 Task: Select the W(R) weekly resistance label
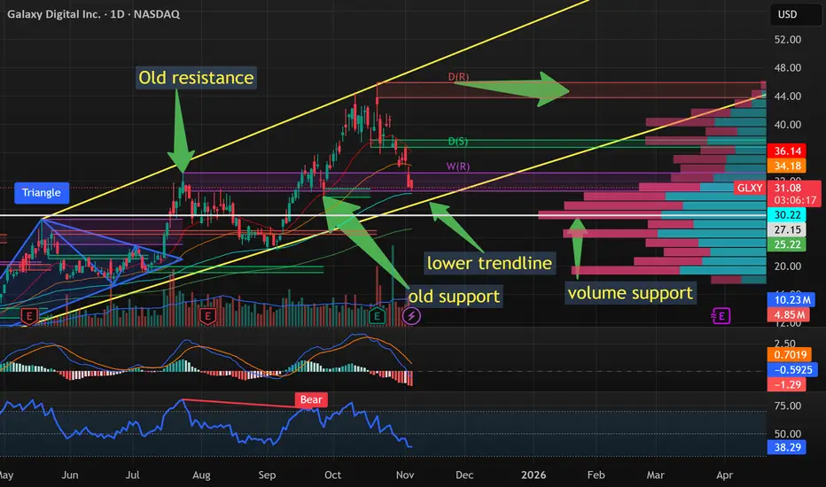458,166
